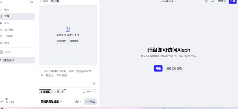Open 学习 in the sidebar
Image resolution: width=238 pixels, height=109 pixels.
pyautogui.click(x=7, y=43)
